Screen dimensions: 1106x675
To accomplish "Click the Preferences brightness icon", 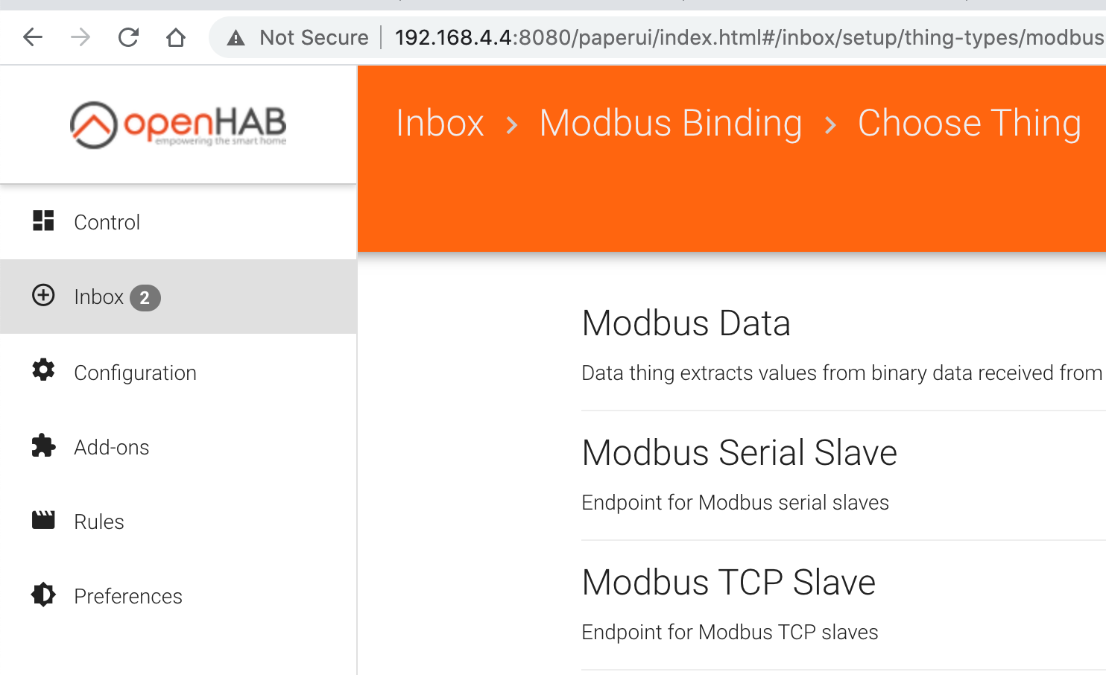I will pyautogui.click(x=43, y=595).
